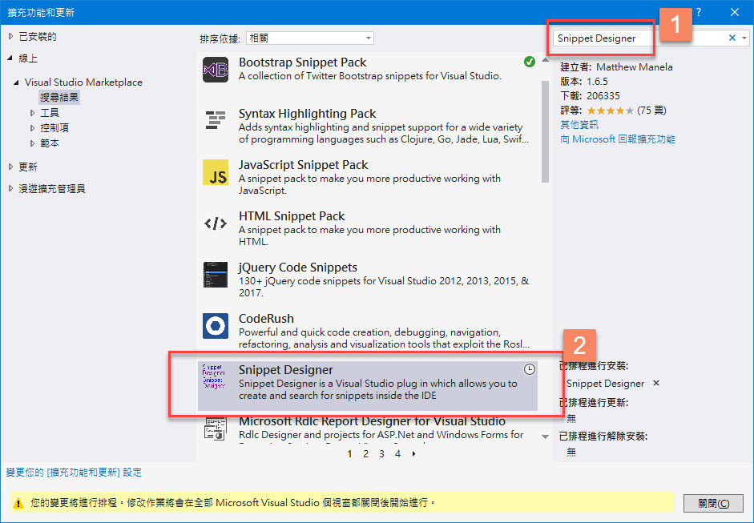Select the 已安裝的 tree label
Viewport: 754px width, 523px height.
38,37
